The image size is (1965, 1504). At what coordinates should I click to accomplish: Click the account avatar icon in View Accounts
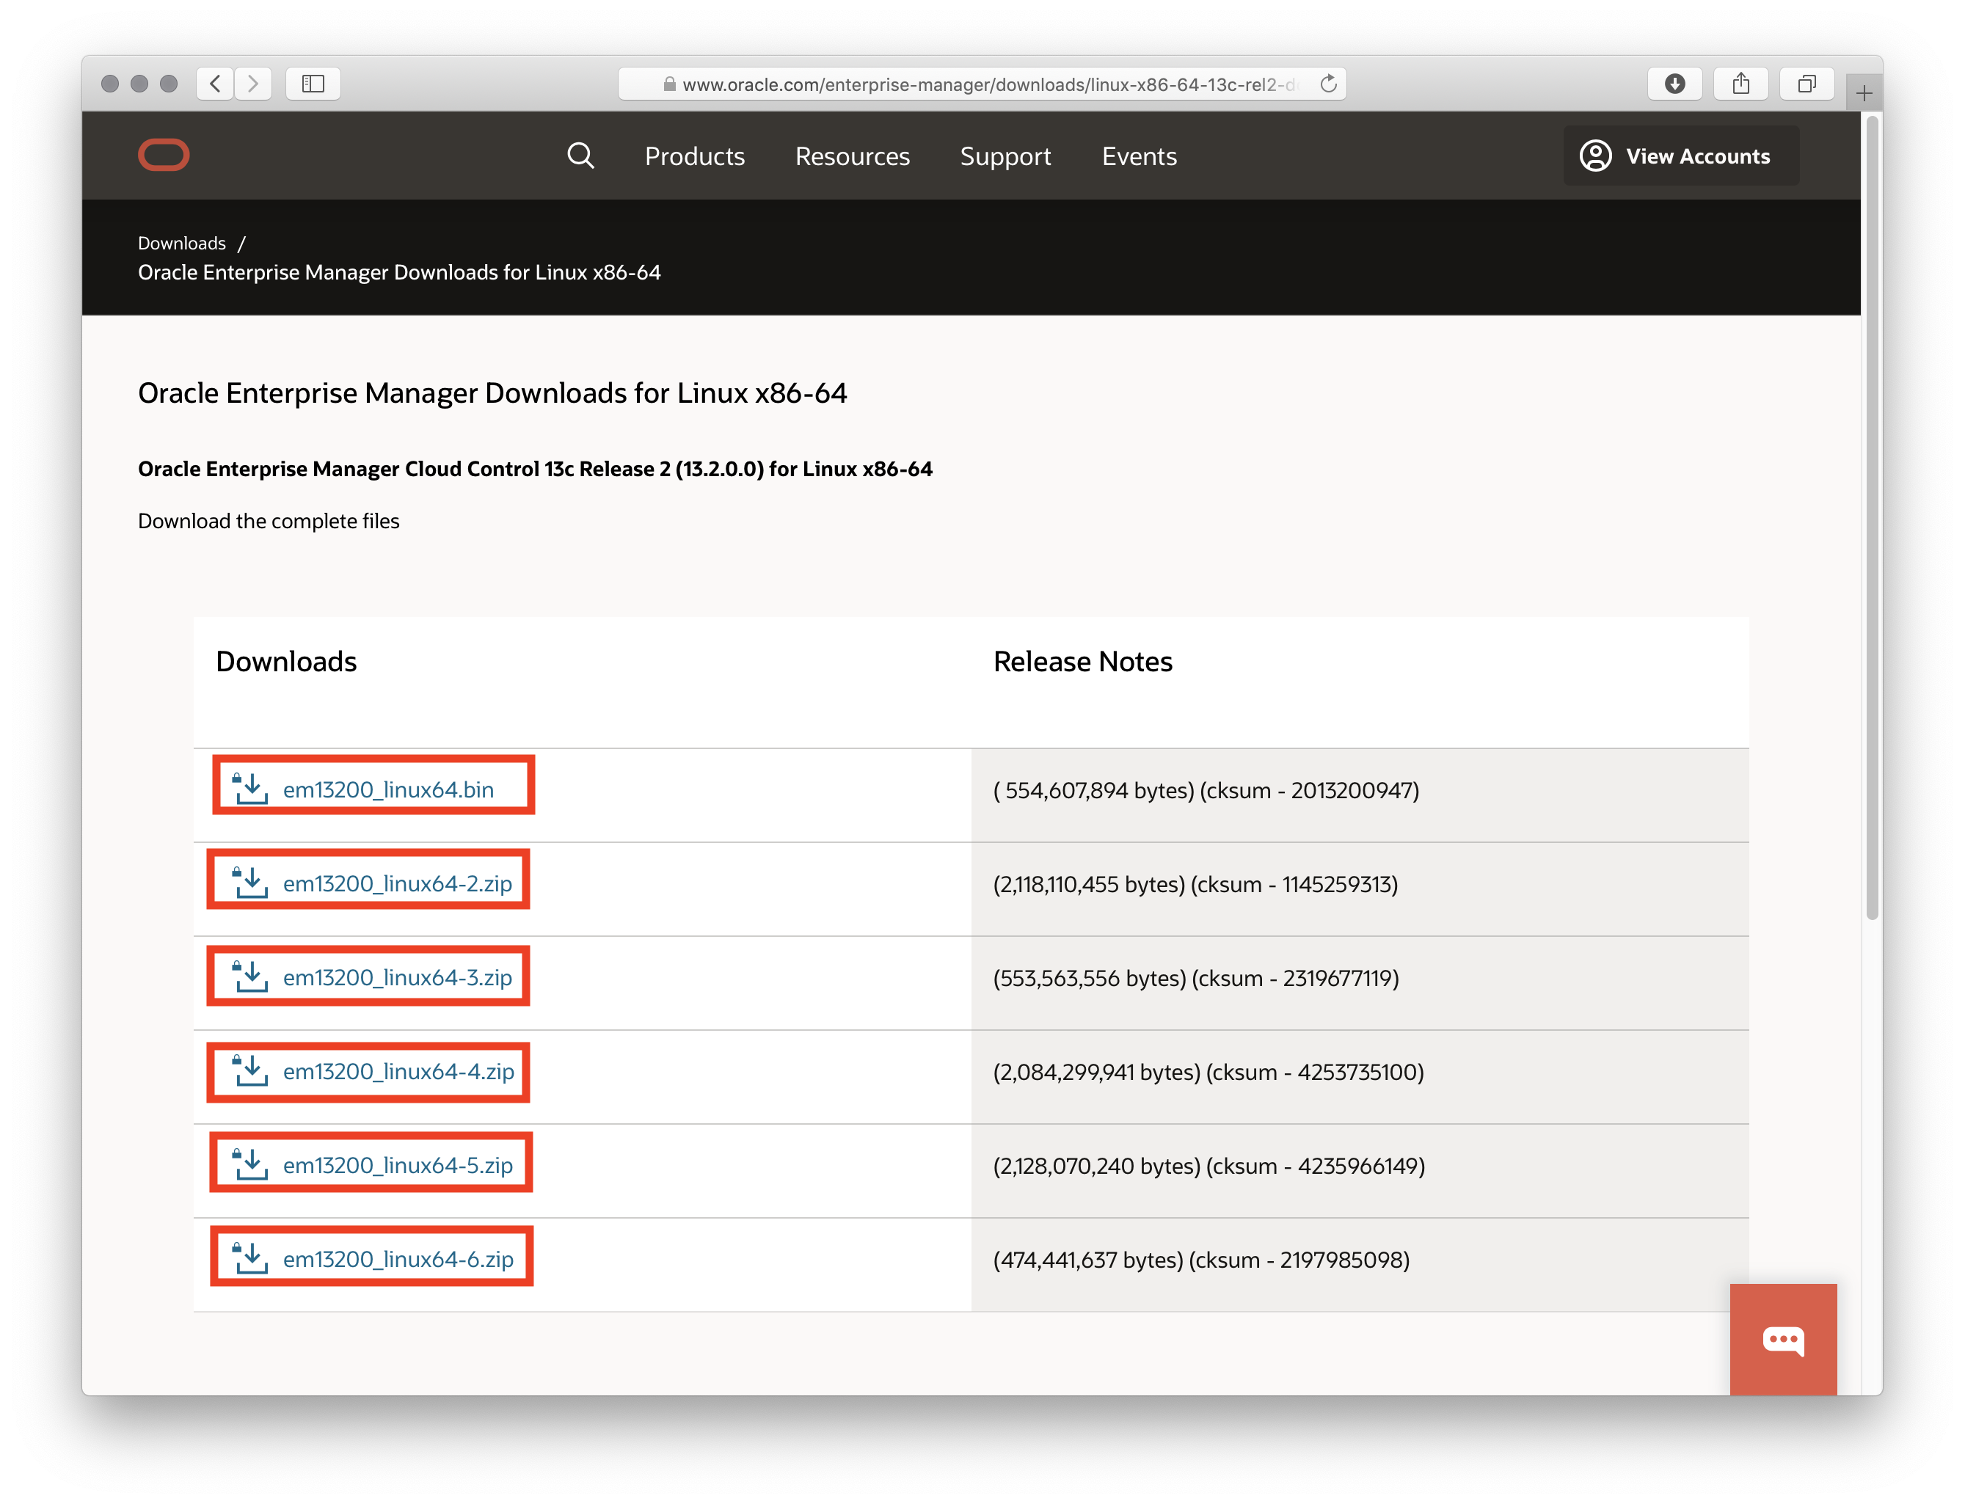pos(1595,156)
